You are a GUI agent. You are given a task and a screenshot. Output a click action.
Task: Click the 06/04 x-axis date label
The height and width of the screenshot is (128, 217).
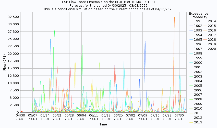81,115
